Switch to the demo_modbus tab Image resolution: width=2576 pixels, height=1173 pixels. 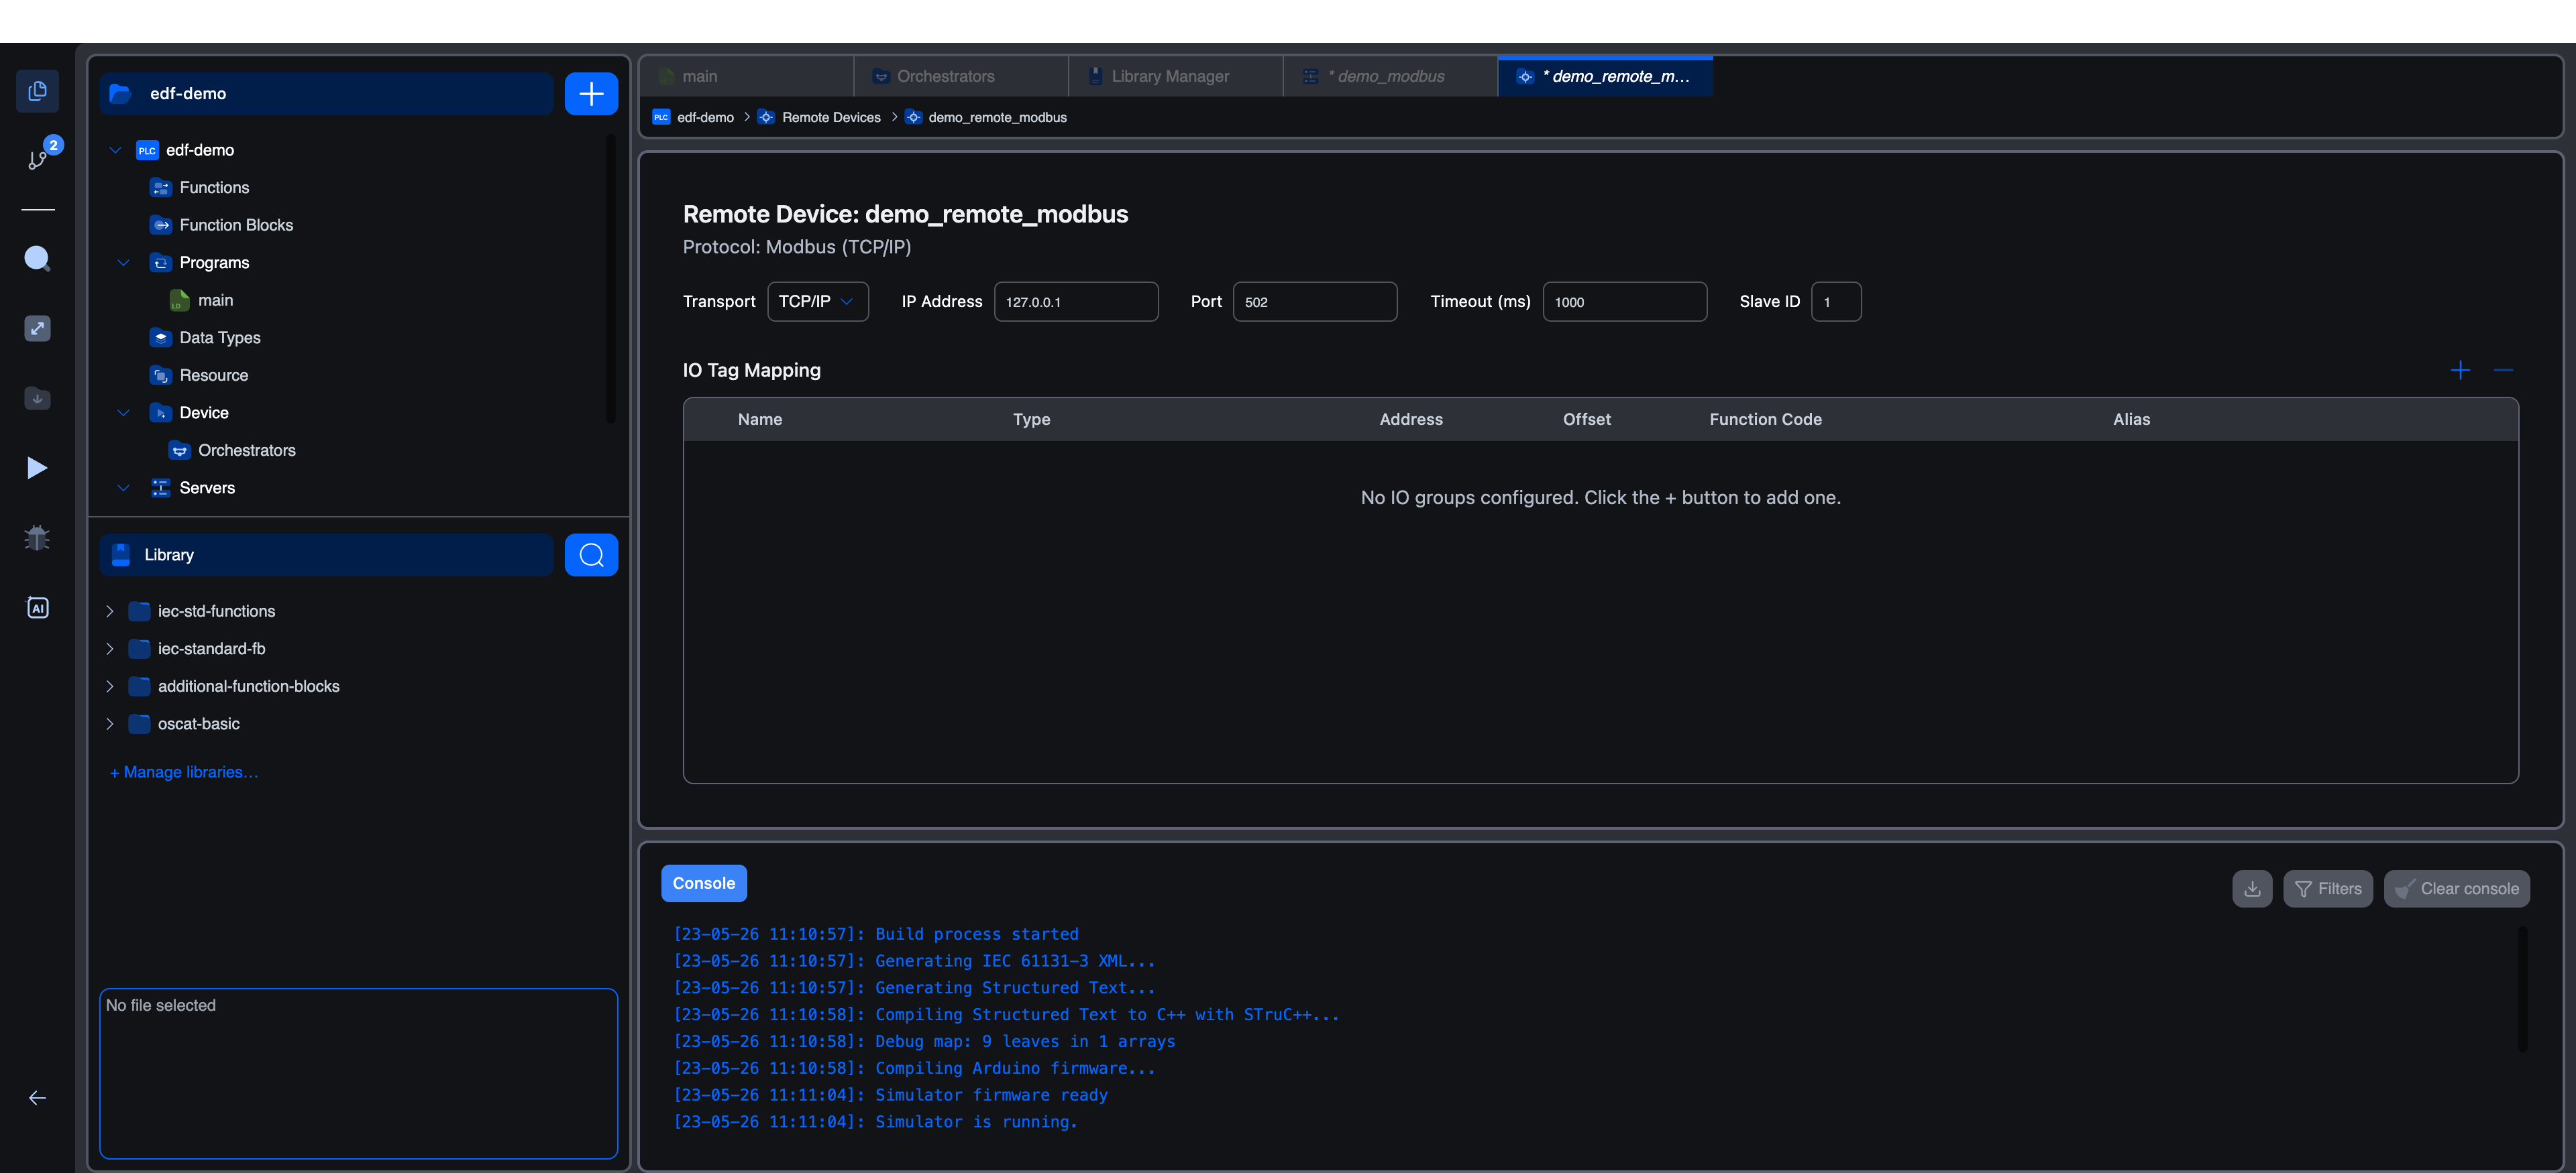pyautogui.click(x=1390, y=77)
